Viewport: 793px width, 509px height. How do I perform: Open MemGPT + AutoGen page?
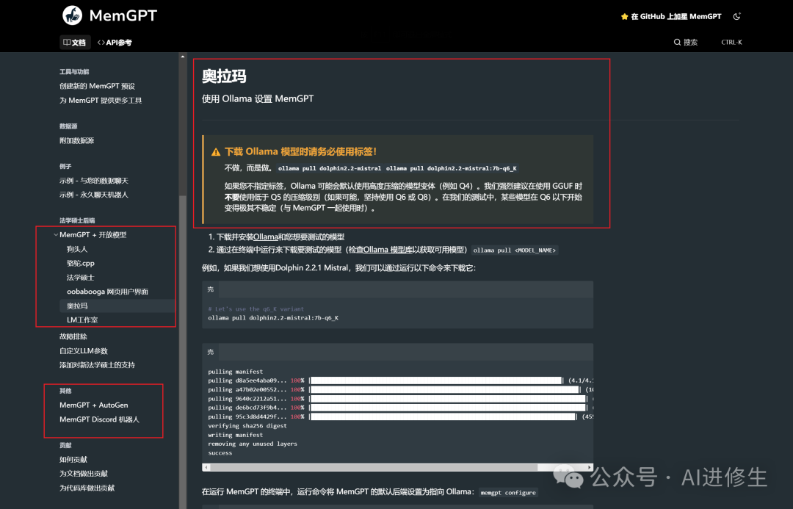[x=93, y=405]
